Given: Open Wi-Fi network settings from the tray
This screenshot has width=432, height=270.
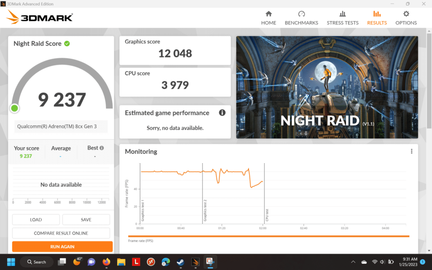Looking at the screenshot, I should (375, 262).
